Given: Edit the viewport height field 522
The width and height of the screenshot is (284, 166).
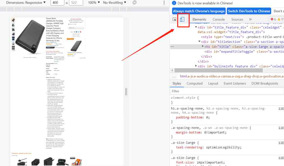Looking at the screenshot, I should (x=76, y=3).
